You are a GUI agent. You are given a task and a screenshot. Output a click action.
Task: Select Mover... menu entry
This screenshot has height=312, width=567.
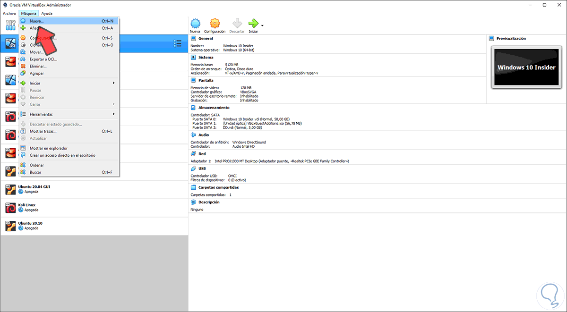pos(69,52)
